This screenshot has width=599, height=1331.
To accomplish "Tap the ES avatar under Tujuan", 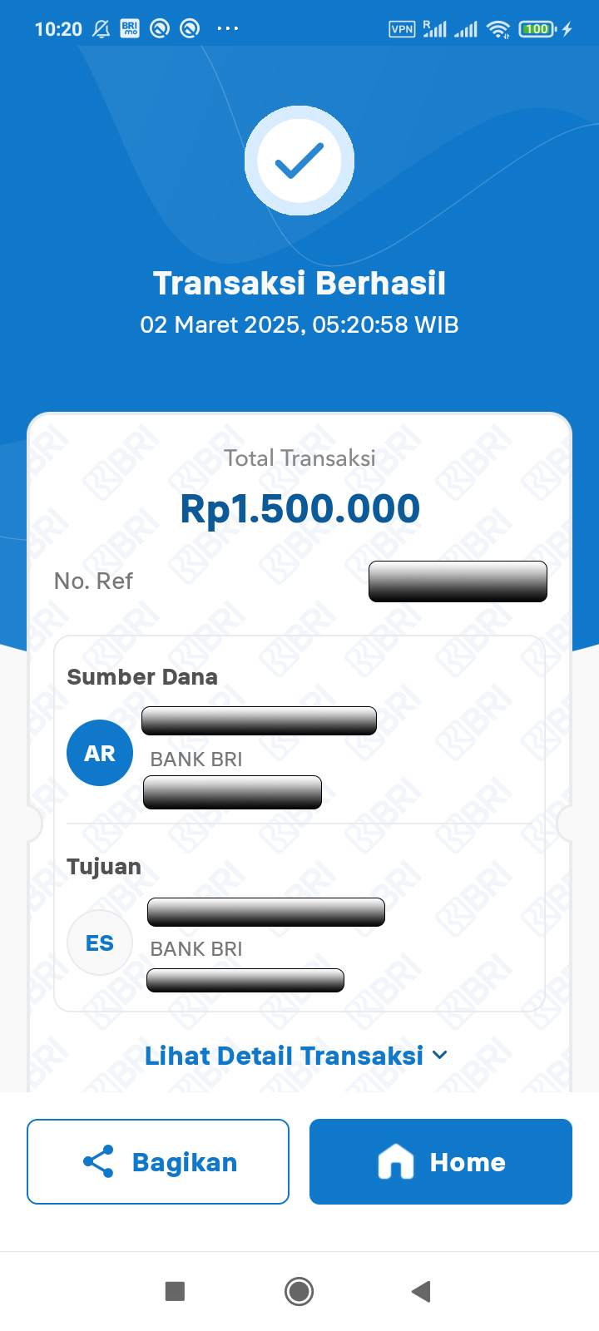I will pos(100,943).
